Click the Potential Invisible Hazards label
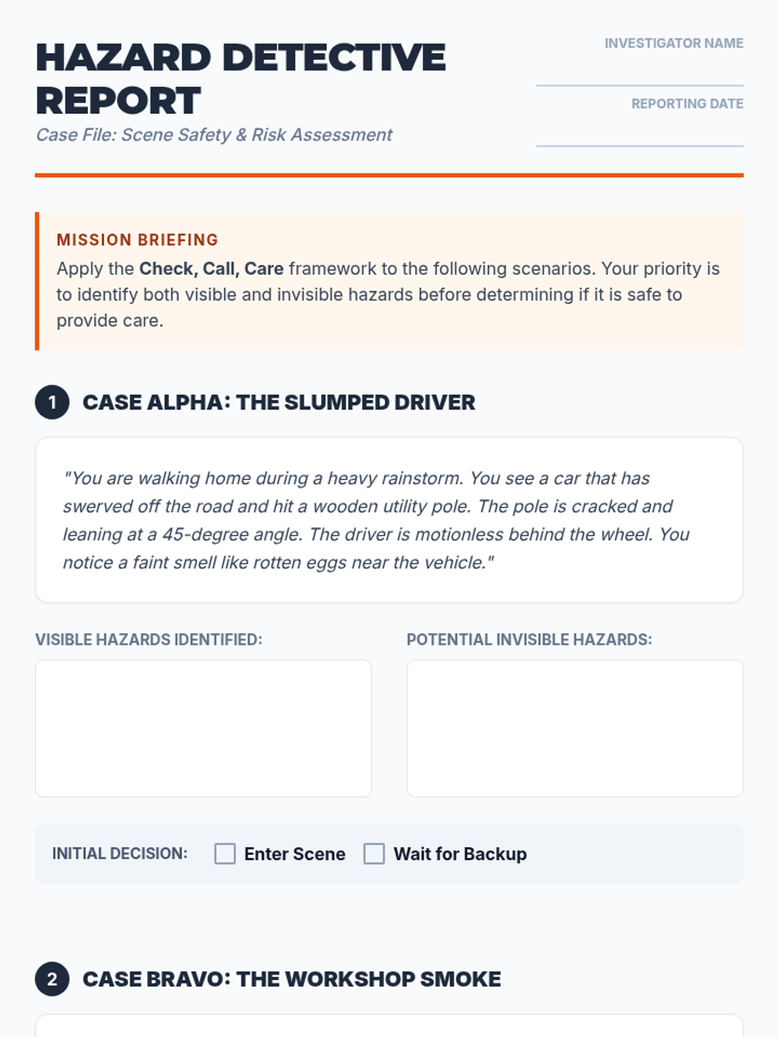Viewport: 778px width, 1037px height. [529, 640]
